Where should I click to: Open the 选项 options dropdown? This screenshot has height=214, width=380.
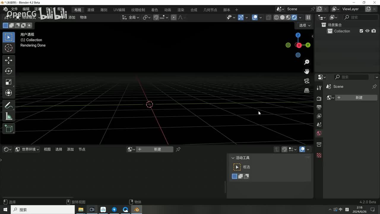click(305, 25)
